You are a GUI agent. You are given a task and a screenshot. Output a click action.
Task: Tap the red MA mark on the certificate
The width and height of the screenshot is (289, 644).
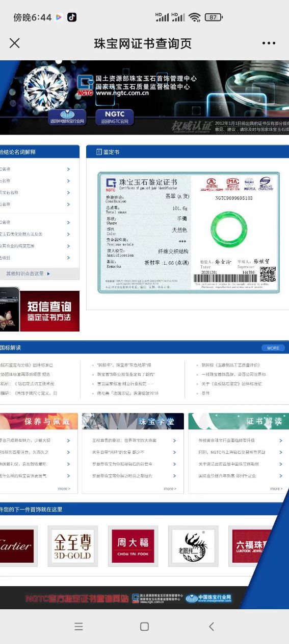click(232, 184)
